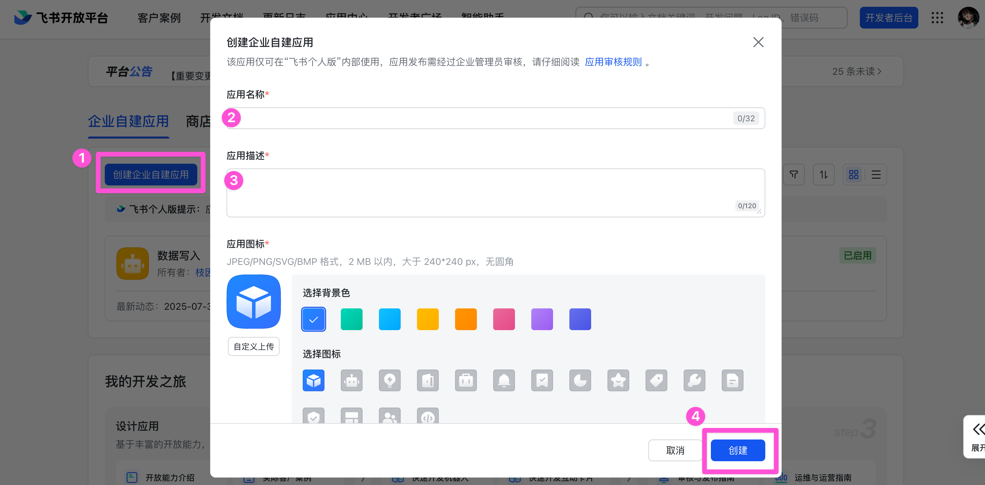This screenshot has height=485, width=985.
Task: Select the pink background color
Action: [504, 319]
